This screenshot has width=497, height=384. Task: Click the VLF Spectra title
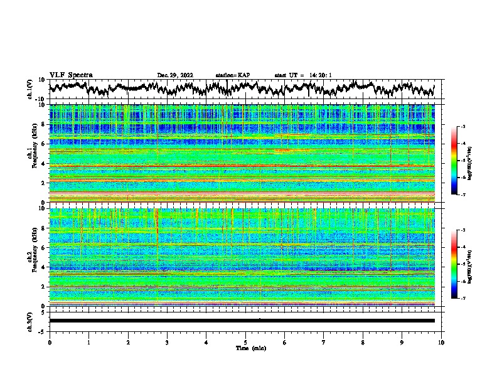[x=71, y=75]
